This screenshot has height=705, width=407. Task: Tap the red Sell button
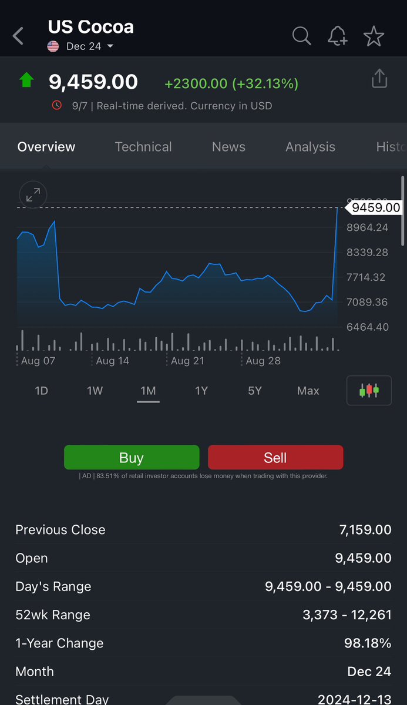pyautogui.click(x=275, y=458)
